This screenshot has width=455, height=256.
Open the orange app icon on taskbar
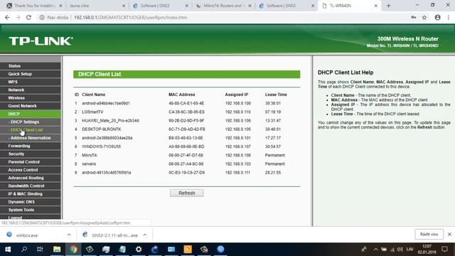[188, 250]
